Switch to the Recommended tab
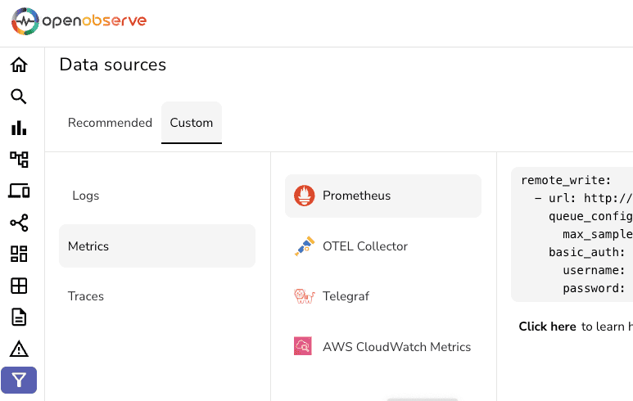The width and height of the screenshot is (633, 401). [x=110, y=123]
